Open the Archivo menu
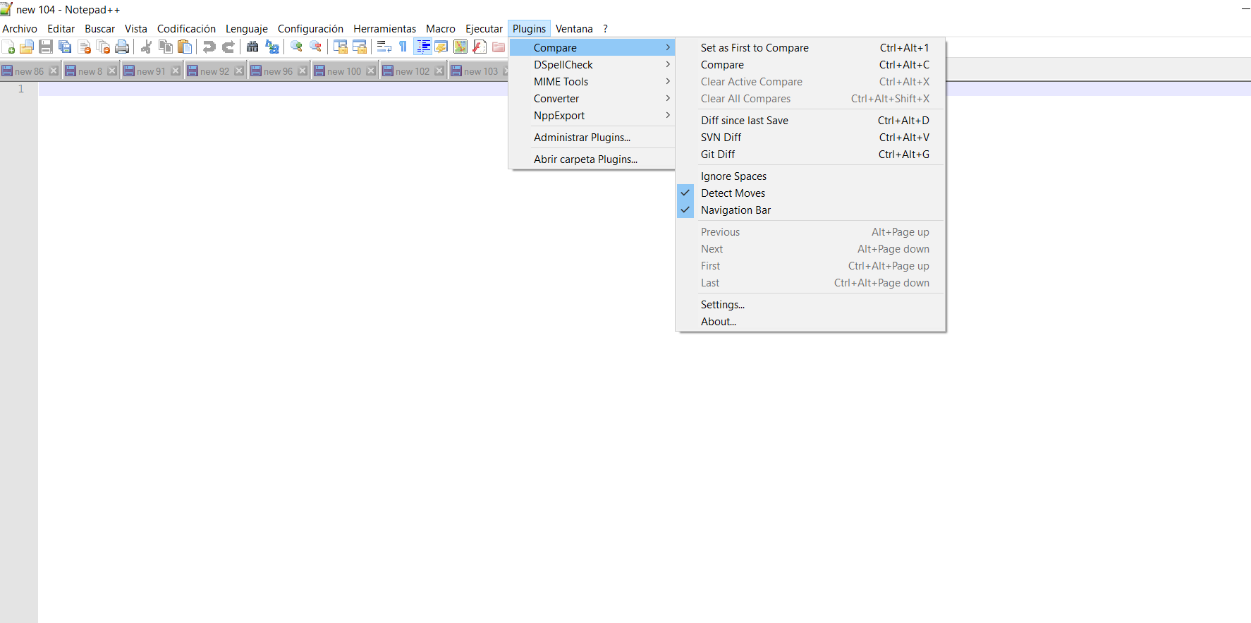This screenshot has width=1251, height=623. [20, 29]
